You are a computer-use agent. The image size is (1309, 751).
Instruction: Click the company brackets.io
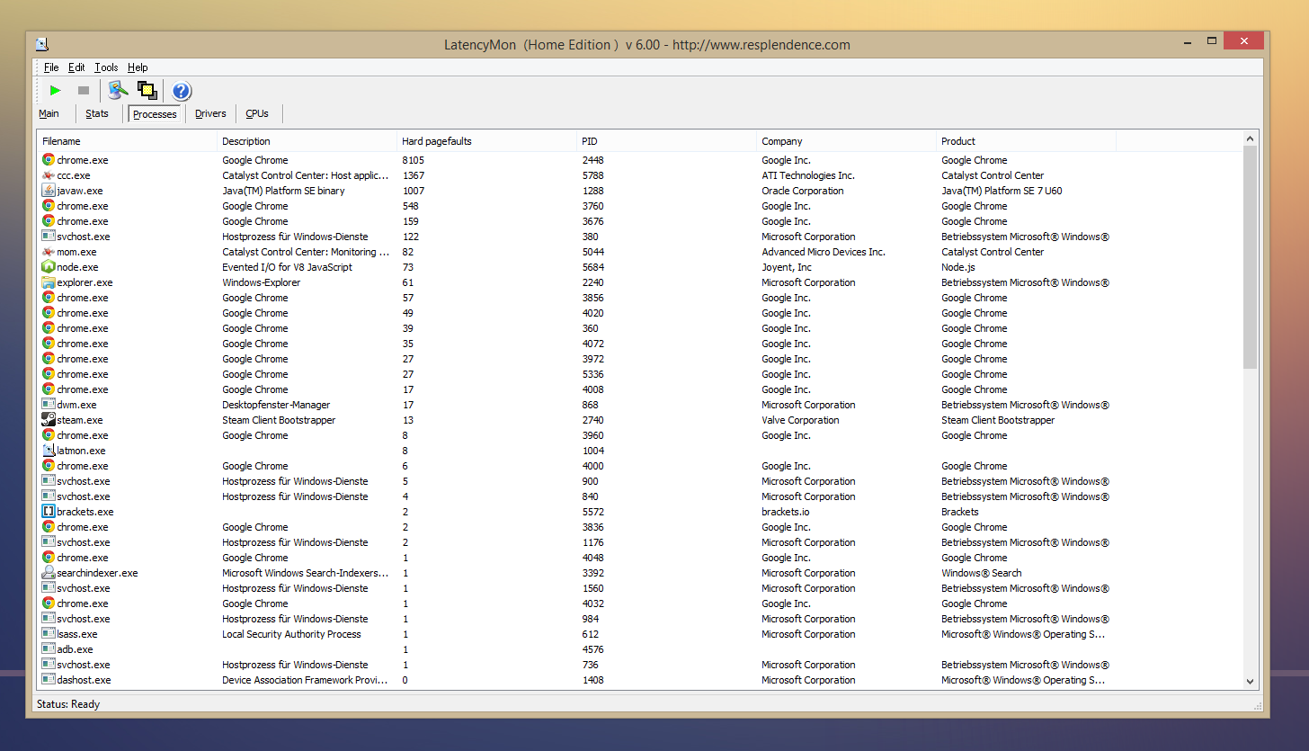click(x=786, y=512)
